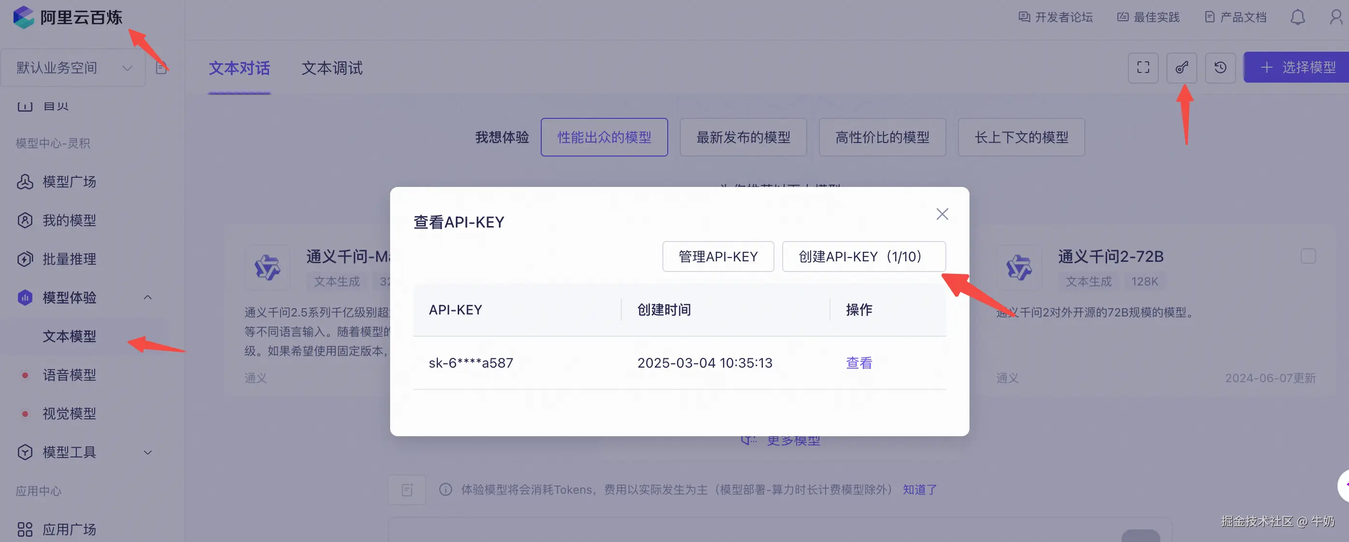The image size is (1349, 542).
Task: Close the 查看API-KEY dialog
Action: 942,214
